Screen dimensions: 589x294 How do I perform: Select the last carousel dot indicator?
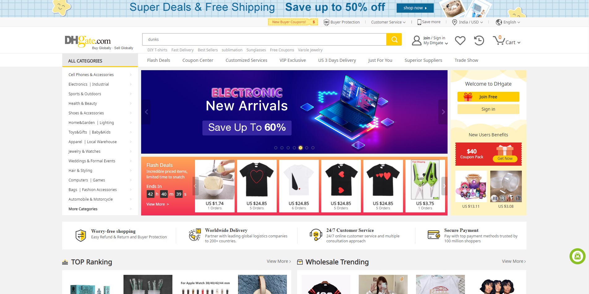coord(313,148)
